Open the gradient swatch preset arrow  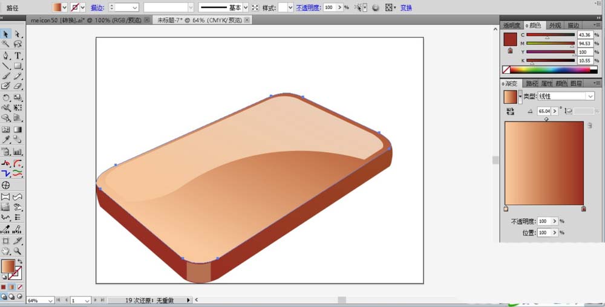pos(520,97)
